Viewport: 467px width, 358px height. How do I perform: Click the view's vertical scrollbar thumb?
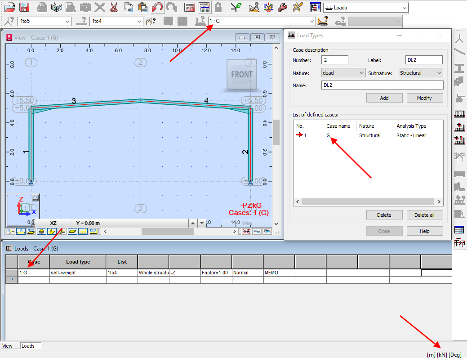click(276, 132)
